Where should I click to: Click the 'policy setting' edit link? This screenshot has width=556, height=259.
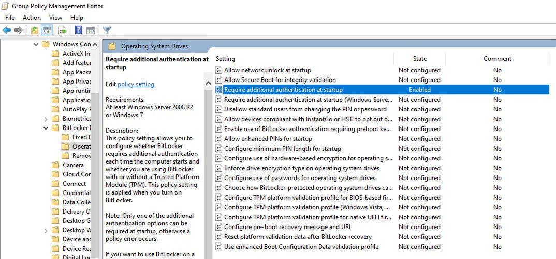(136, 84)
